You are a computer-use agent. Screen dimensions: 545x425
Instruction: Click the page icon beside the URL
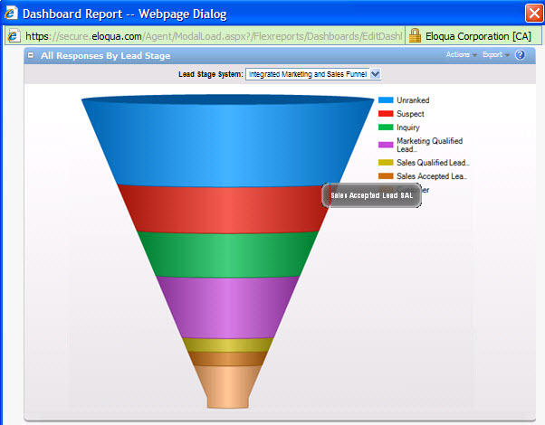click(x=14, y=36)
